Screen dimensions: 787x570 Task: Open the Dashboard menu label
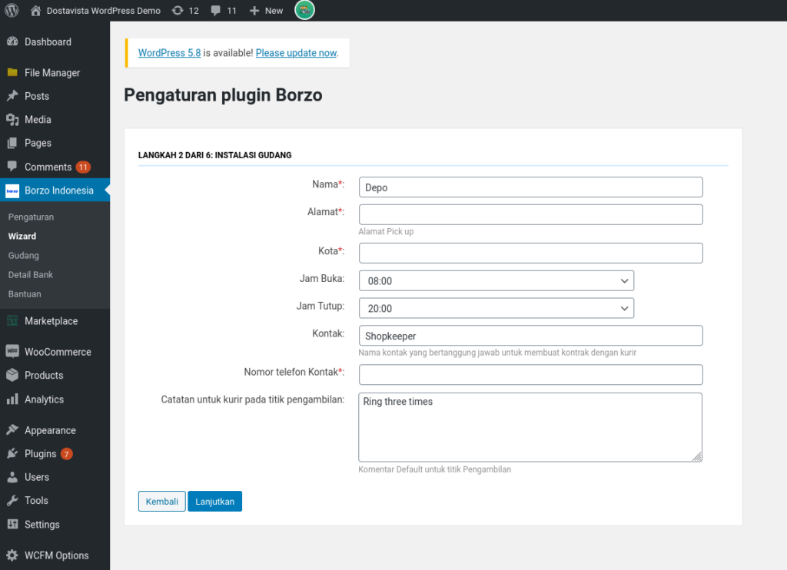coord(48,41)
